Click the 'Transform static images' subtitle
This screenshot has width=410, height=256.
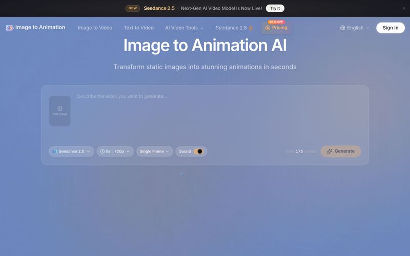pos(205,67)
